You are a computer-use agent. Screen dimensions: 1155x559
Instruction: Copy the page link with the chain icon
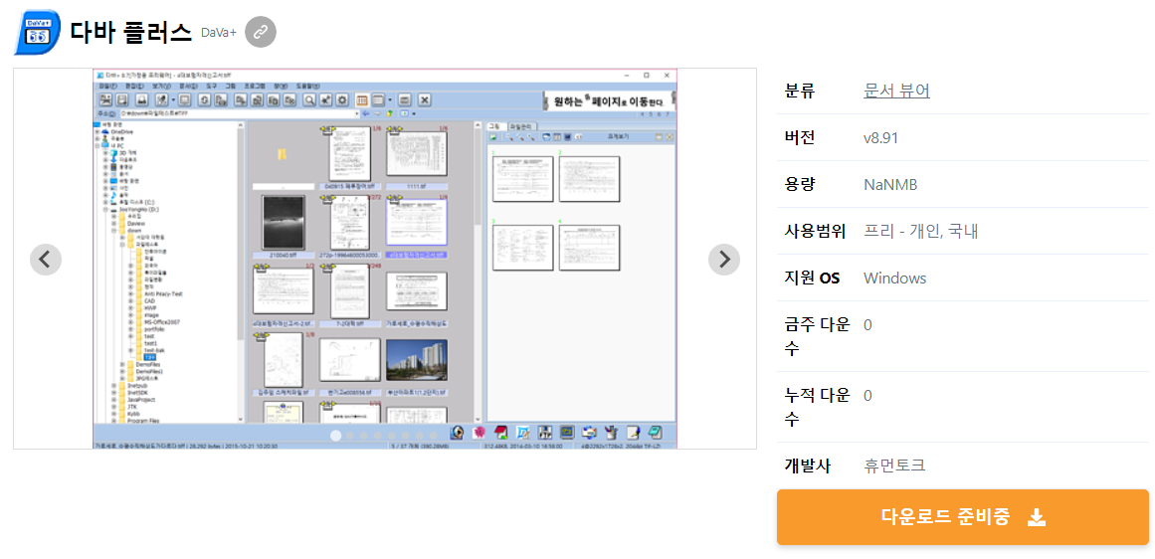click(x=260, y=32)
